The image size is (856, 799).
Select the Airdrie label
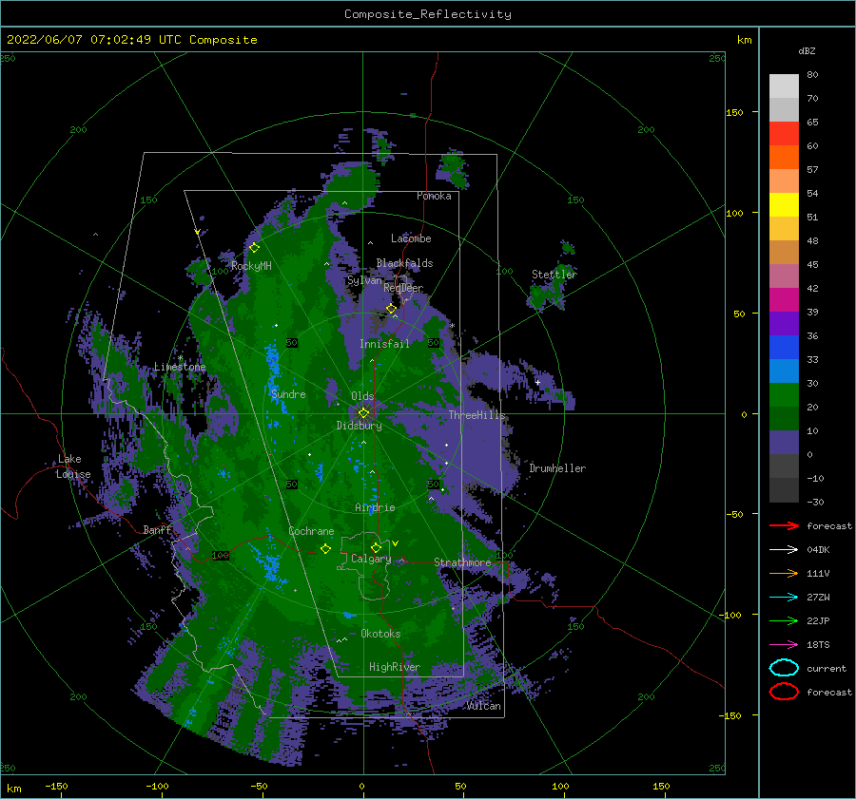tap(375, 507)
